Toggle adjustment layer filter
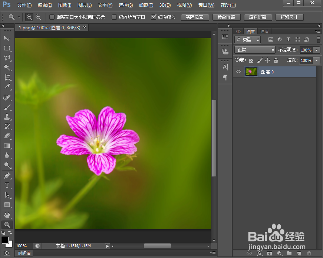Viewport: 323px width, 258px height. [280, 39]
